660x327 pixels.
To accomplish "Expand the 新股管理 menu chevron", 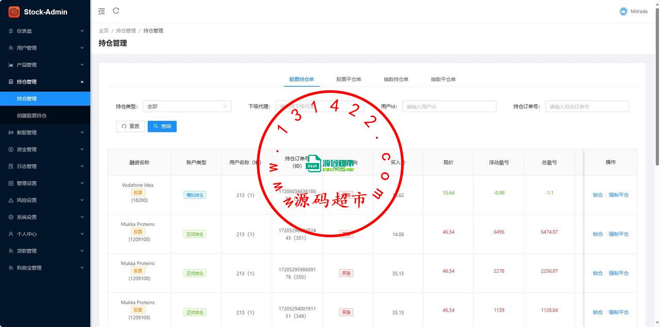I will pyautogui.click(x=82, y=133).
